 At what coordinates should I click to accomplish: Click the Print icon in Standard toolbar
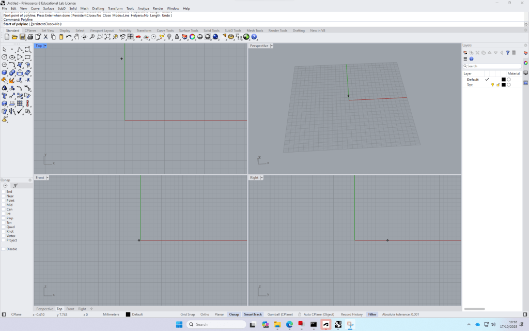(30, 37)
